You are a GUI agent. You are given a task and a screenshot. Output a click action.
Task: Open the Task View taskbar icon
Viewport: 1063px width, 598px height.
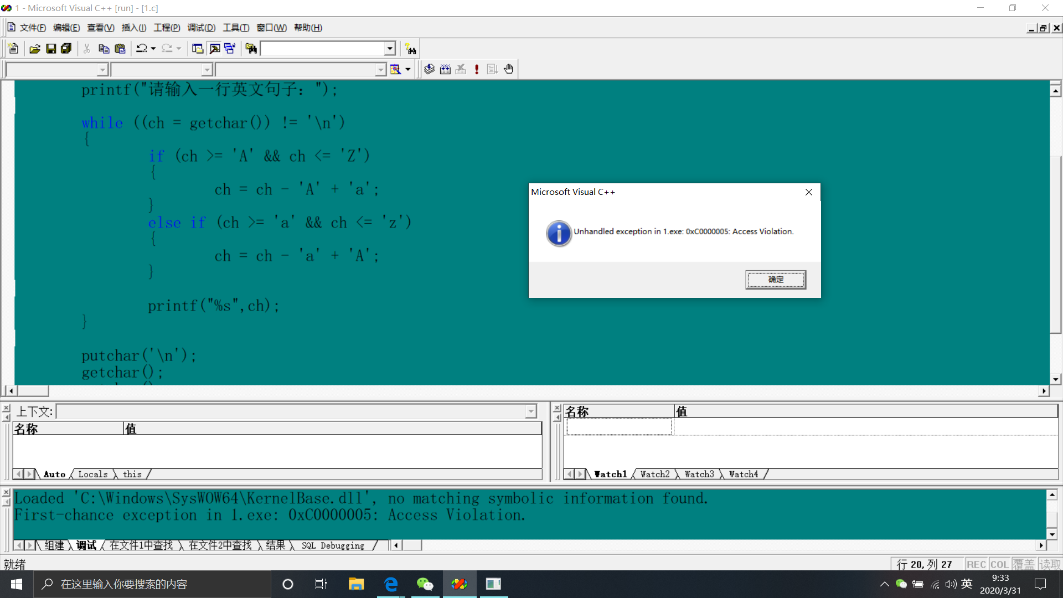321,584
